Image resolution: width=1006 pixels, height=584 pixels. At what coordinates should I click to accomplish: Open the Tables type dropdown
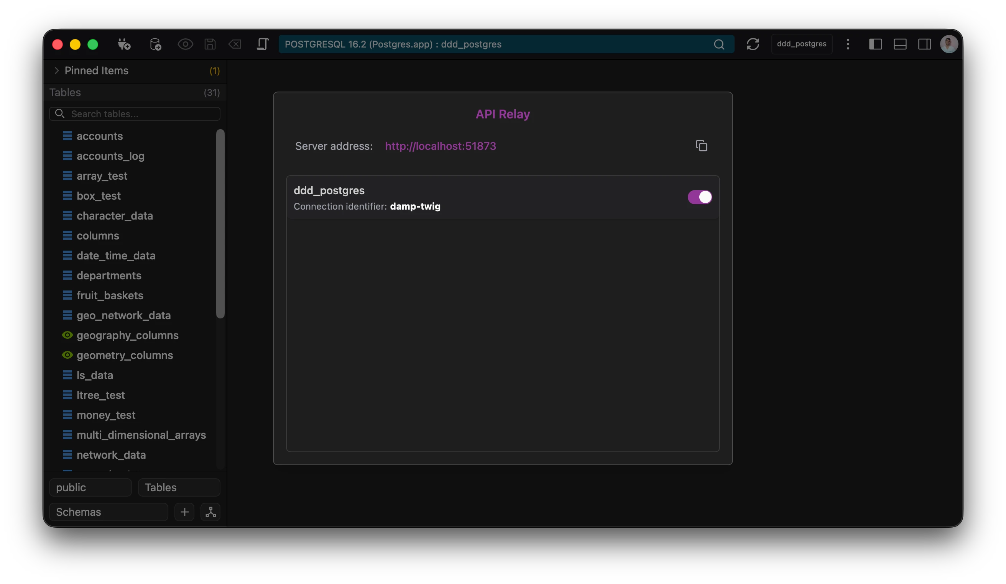point(179,487)
